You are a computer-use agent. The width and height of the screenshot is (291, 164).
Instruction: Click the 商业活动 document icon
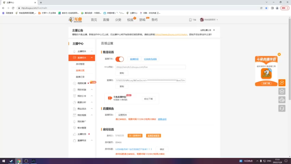(75, 109)
